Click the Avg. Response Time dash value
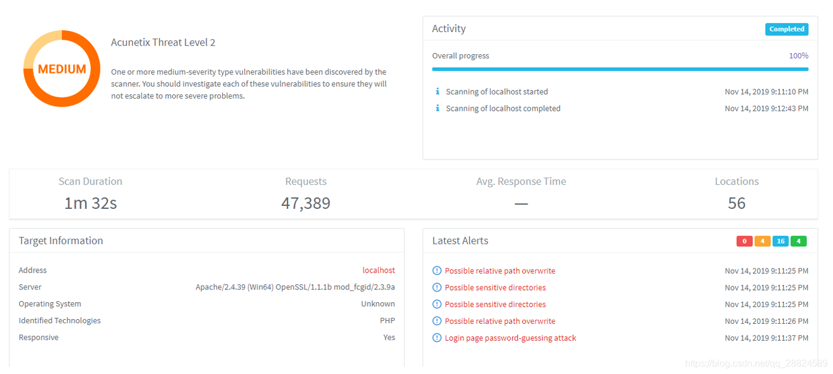The image size is (833, 374). pos(521,204)
